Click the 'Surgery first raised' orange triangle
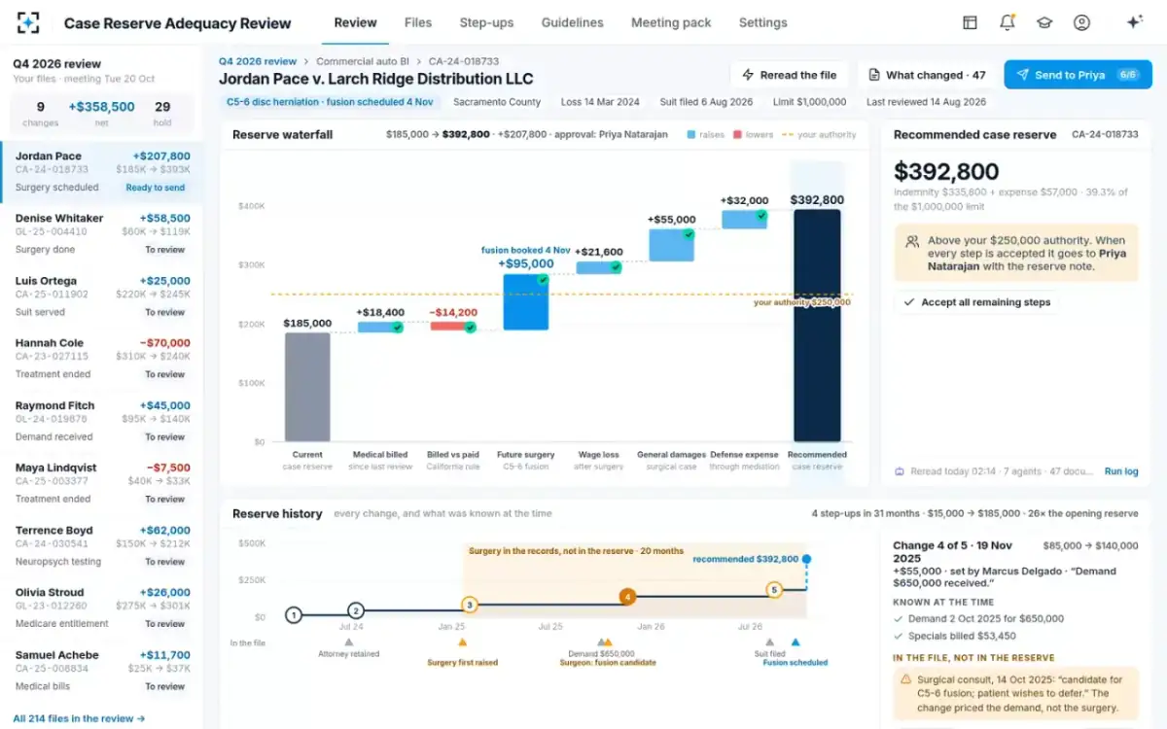This screenshot has width=1167, height=729. tap(462, 642)
